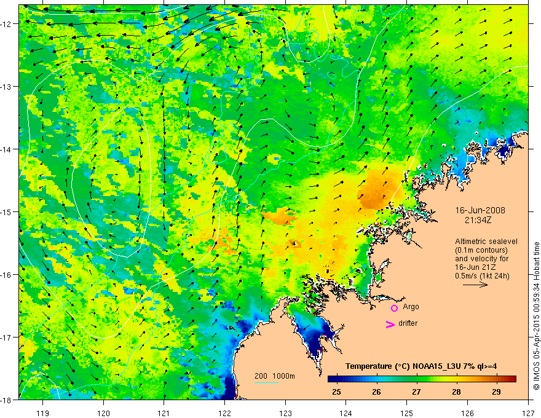This screenshot has height=418, width=541.
Task: Click the latitude axis label -14
Action: coord(7,149)
